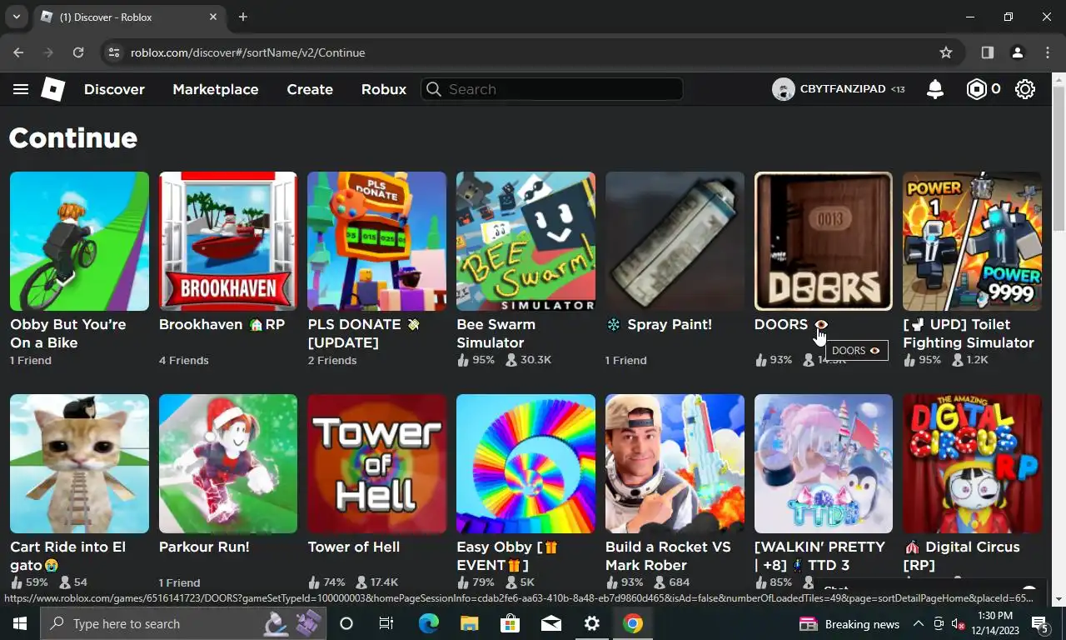Open the Brookhaven RP game thumbnail
Image resolution: width=1066 pixels, height=640 pixels.
pyautogui.click(x=228, y=241)
